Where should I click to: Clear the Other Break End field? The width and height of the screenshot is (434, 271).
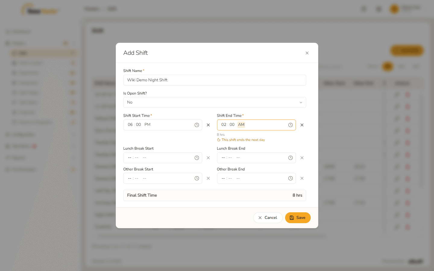pos(302,178)
